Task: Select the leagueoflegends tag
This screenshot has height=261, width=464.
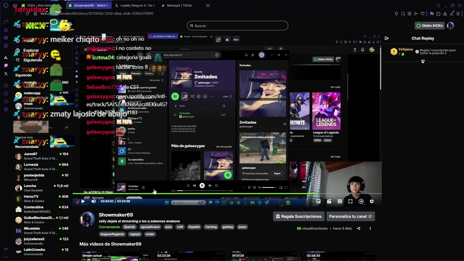Action: pos(112,234)
